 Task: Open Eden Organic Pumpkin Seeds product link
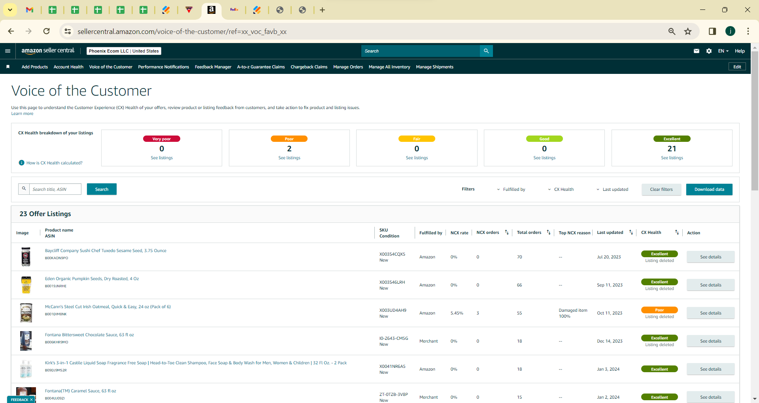click(x=92, y=279)
